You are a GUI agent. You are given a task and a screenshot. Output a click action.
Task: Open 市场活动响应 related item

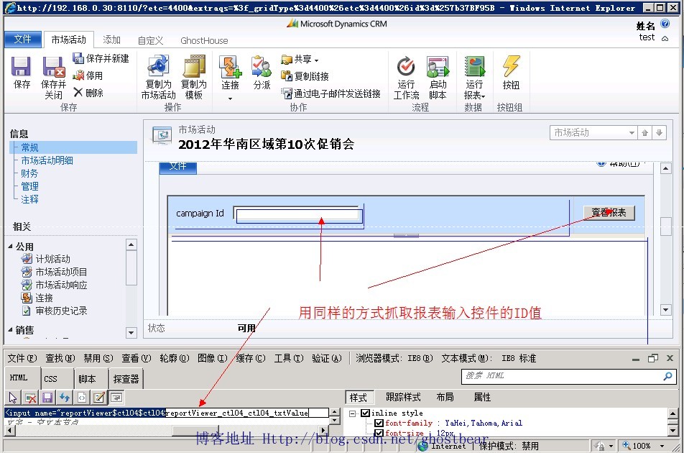click(x=54, y=285)
